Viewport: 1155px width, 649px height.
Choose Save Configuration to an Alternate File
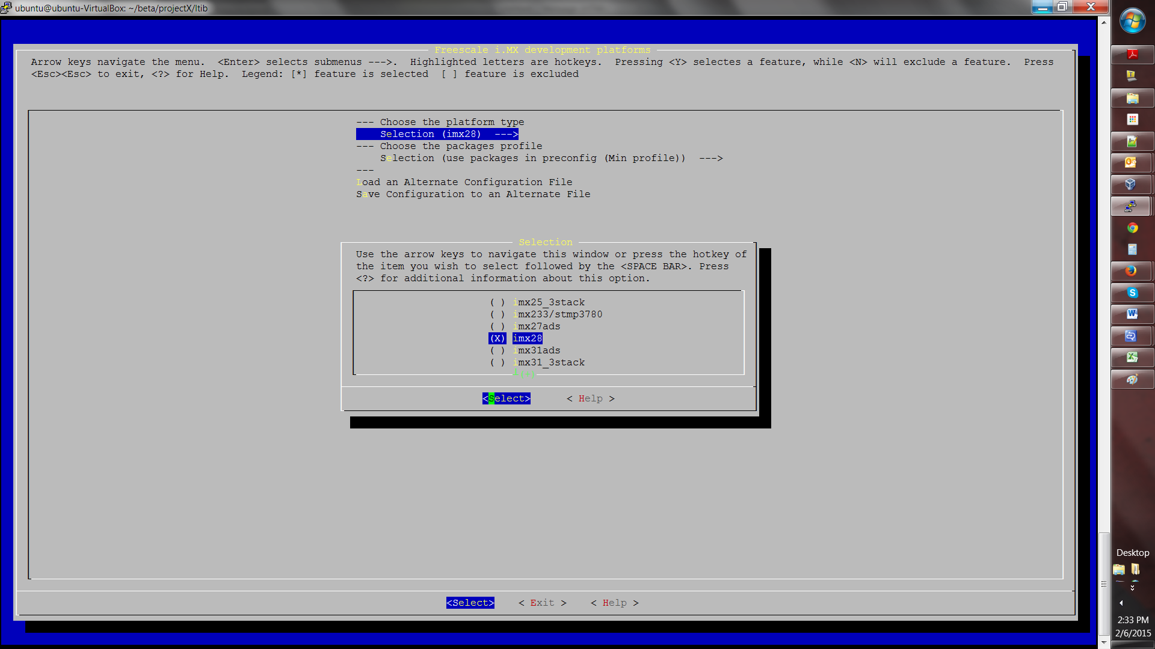tap(473, 194)
